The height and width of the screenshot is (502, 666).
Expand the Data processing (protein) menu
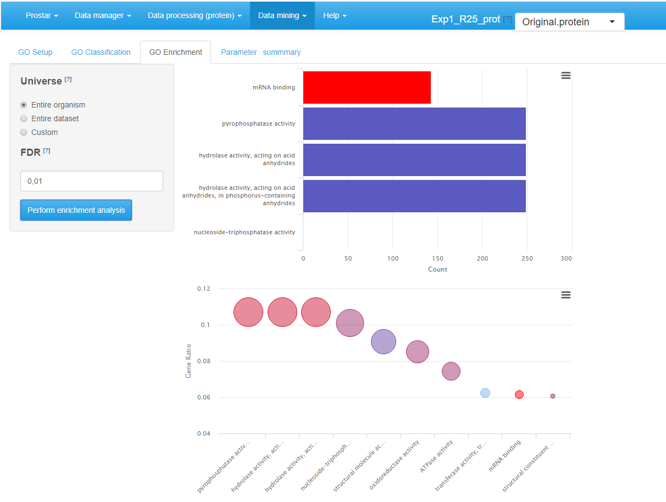[195, 15]
